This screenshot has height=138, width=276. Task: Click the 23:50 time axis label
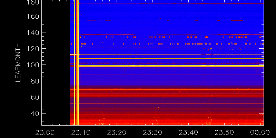pos(225,132)
